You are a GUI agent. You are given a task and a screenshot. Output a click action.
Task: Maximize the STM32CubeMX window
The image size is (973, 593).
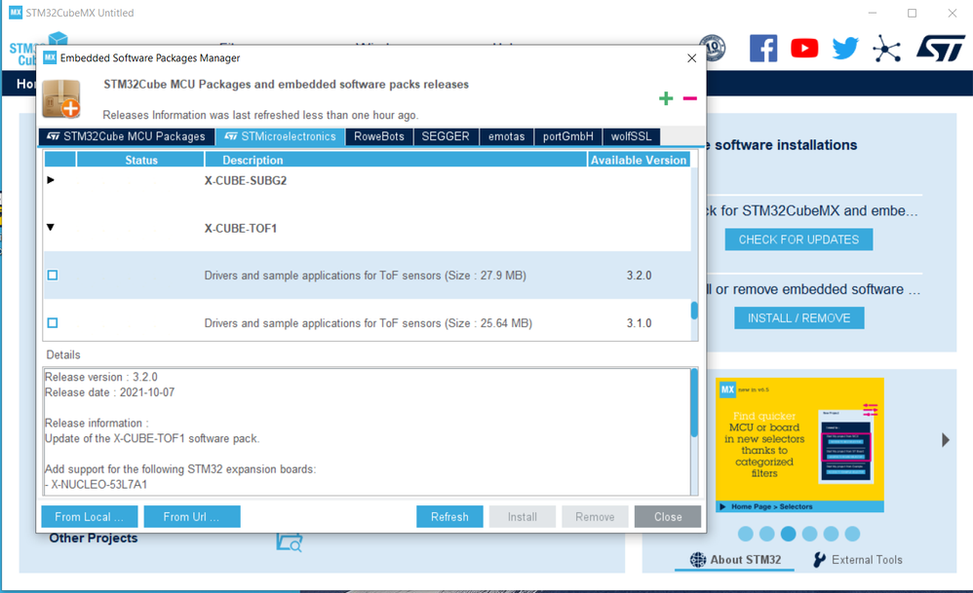click(x=913, y=13)
